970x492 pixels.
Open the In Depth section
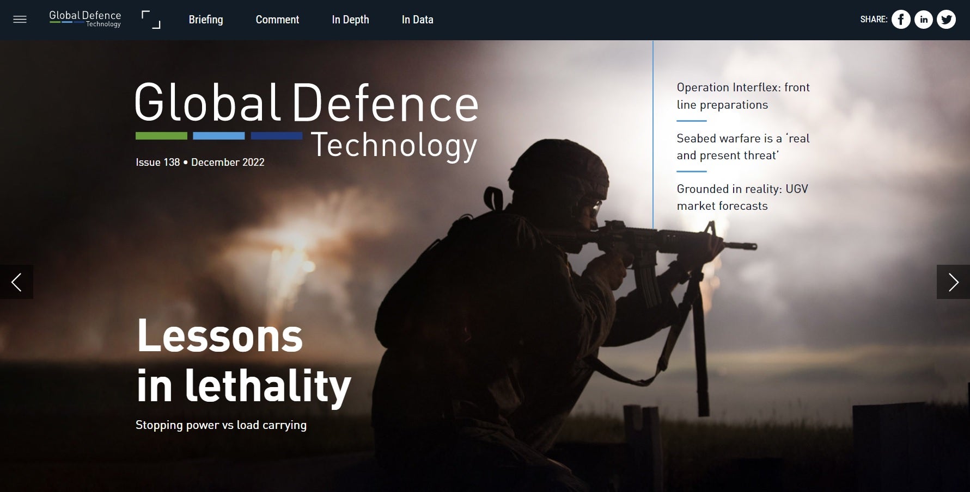[x=350, y=20]
